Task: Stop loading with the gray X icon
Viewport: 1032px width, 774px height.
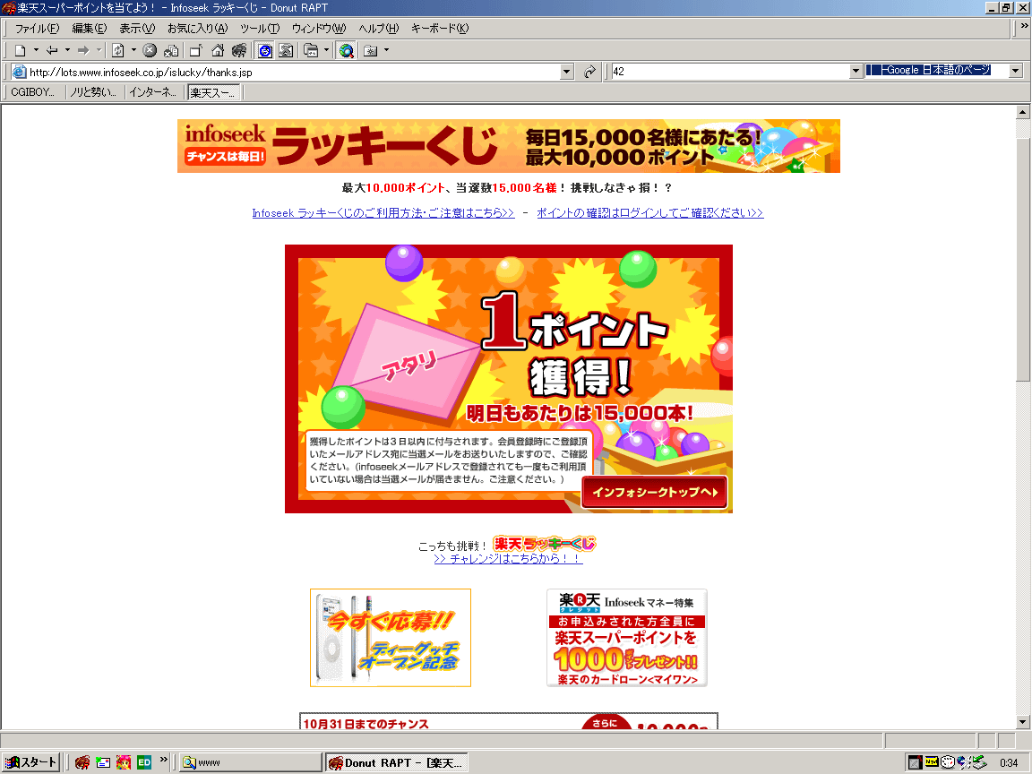Action: click(x=150, y=51)
